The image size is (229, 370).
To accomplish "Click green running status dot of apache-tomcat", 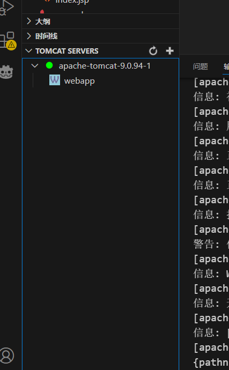I will (x=49, y=65).
